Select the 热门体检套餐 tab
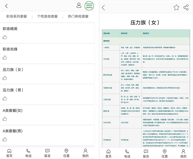The width and height of the screenshot is (193, 159). [x=78, y=16]
